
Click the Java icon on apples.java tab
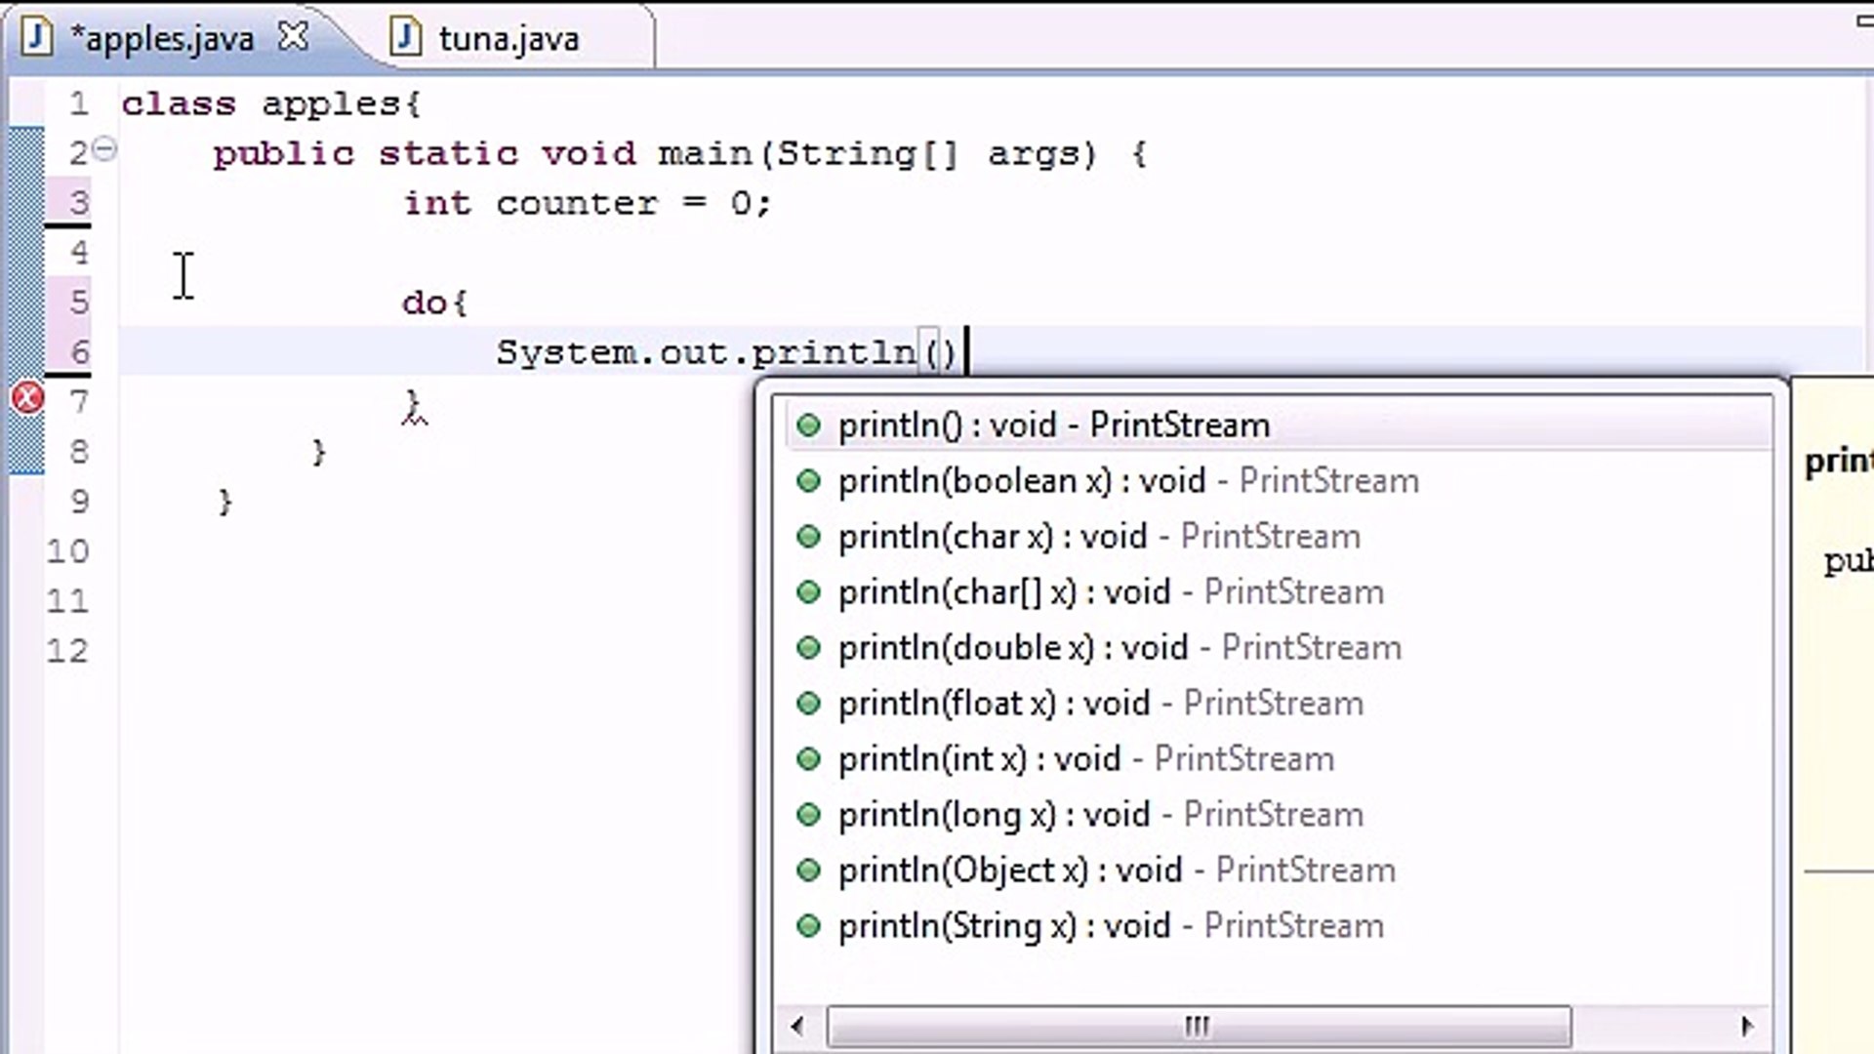click(x=36, y=37)
